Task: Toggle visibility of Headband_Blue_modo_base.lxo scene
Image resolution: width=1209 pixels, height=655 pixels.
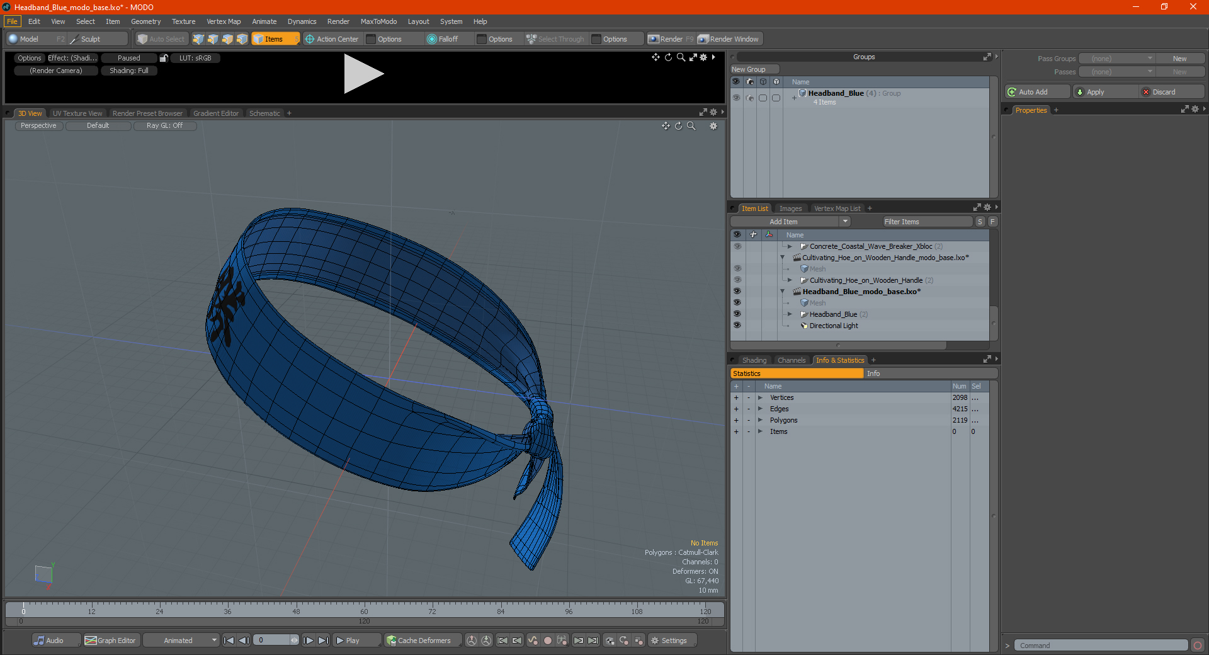Action: (737, 292)
